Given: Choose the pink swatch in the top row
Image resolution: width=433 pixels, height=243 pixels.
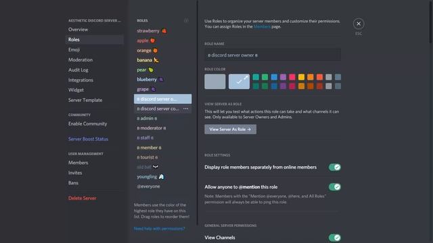Looking at the screenshot, I should [x=292, y=77].
